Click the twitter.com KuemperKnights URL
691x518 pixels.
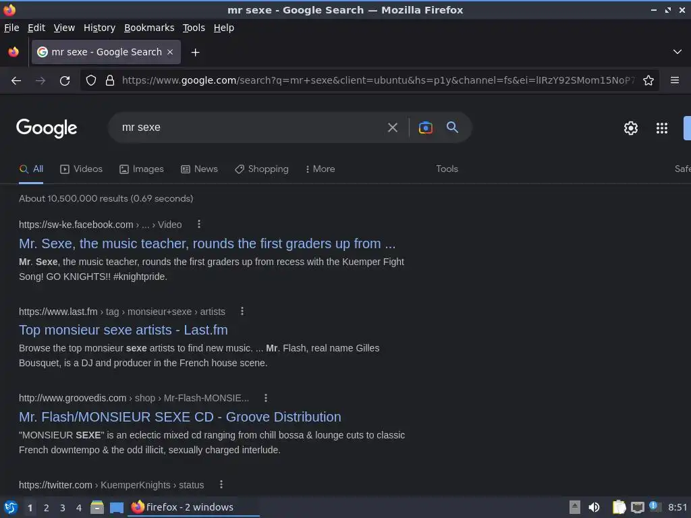pos(111,485)
